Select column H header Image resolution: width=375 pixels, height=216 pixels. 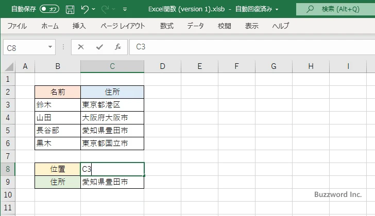coord(311,66)
